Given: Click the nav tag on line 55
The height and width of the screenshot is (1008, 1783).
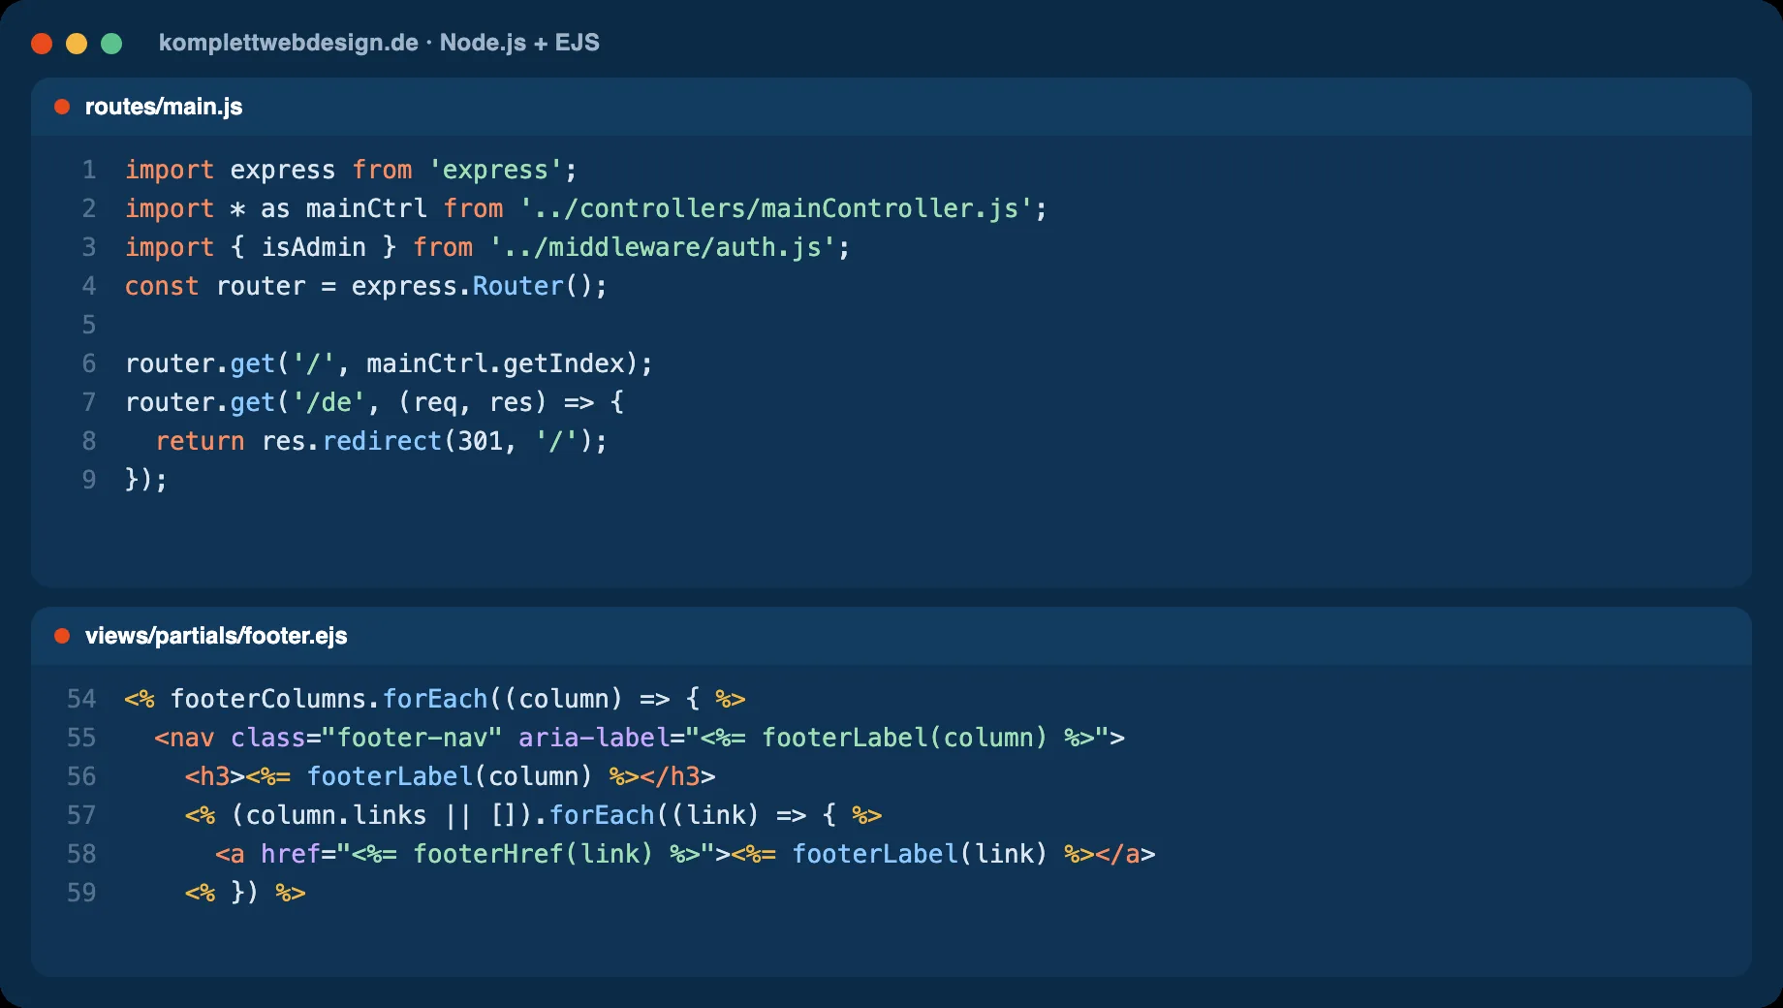Looking at the screenshot, I should point(184,738).
